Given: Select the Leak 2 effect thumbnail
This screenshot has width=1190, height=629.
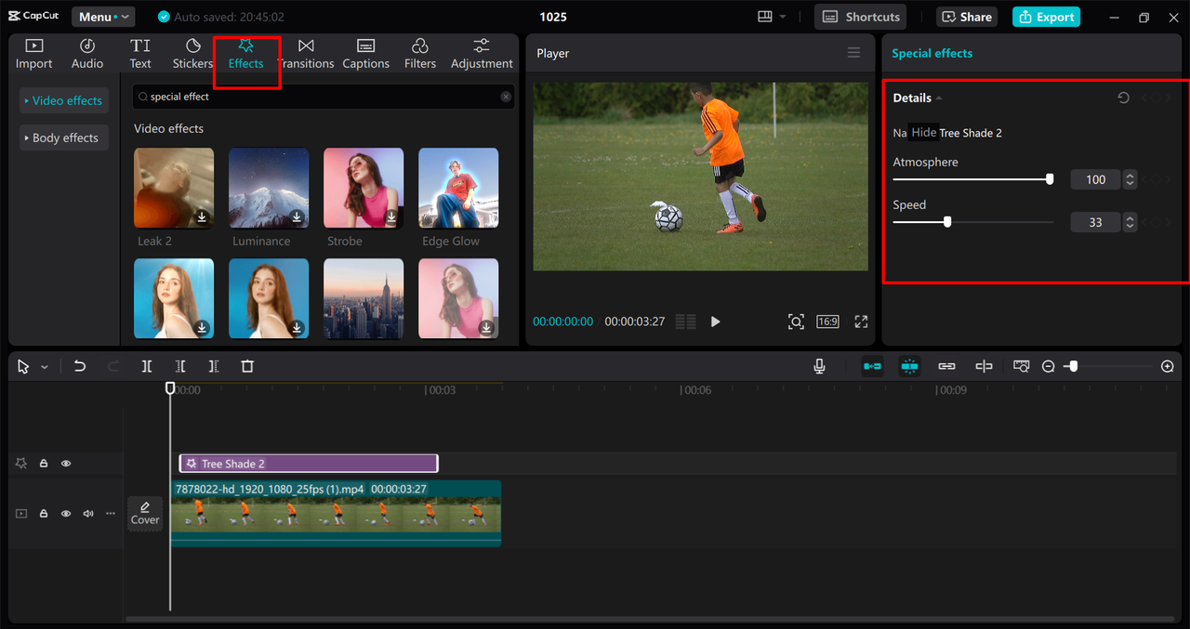Looking at the screenshot, I should click(174, 188).
